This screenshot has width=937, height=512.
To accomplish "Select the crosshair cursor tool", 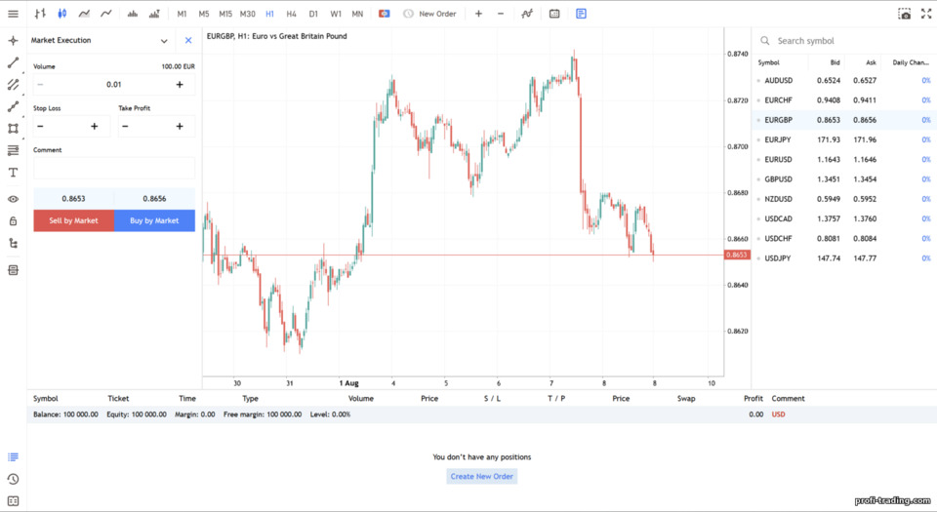I will 13,41.
